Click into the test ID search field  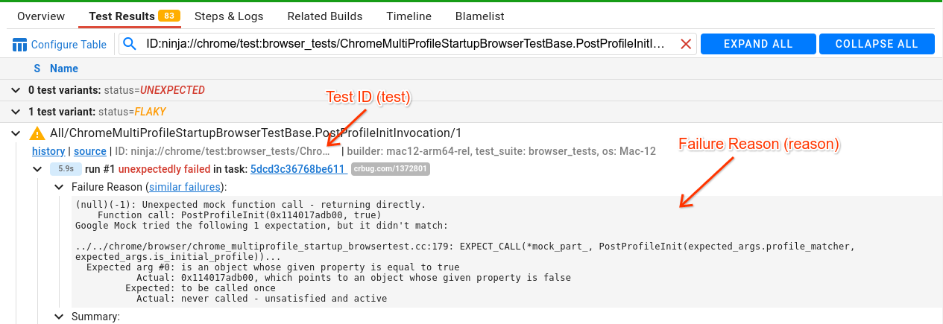(406, 45)
